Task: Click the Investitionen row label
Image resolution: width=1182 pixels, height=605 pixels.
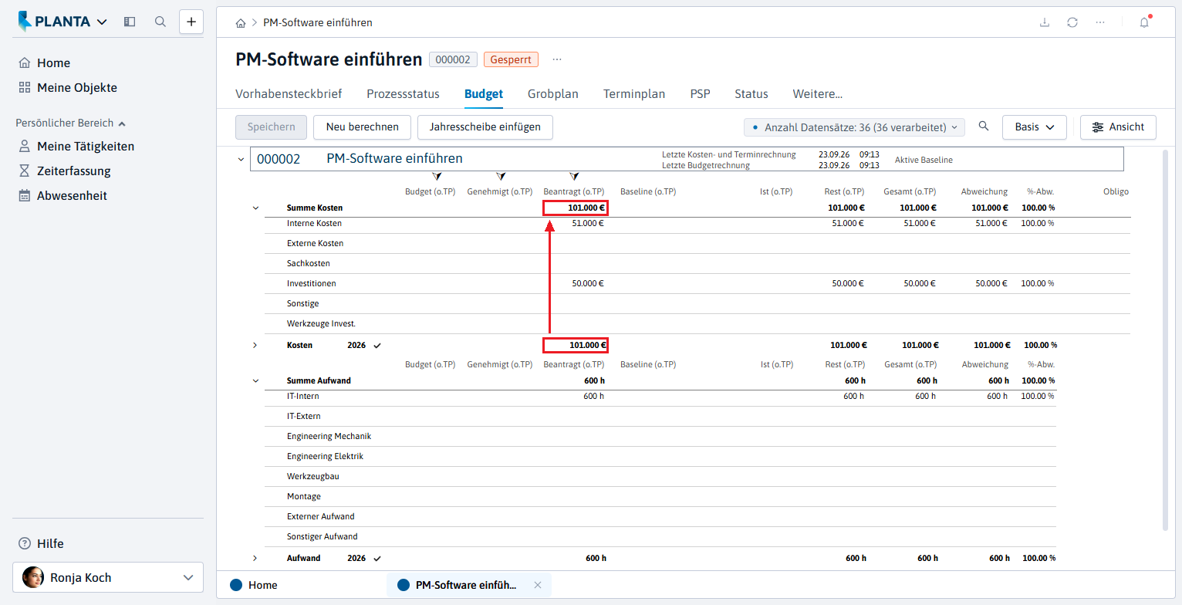Action: (x=312, y=283)
